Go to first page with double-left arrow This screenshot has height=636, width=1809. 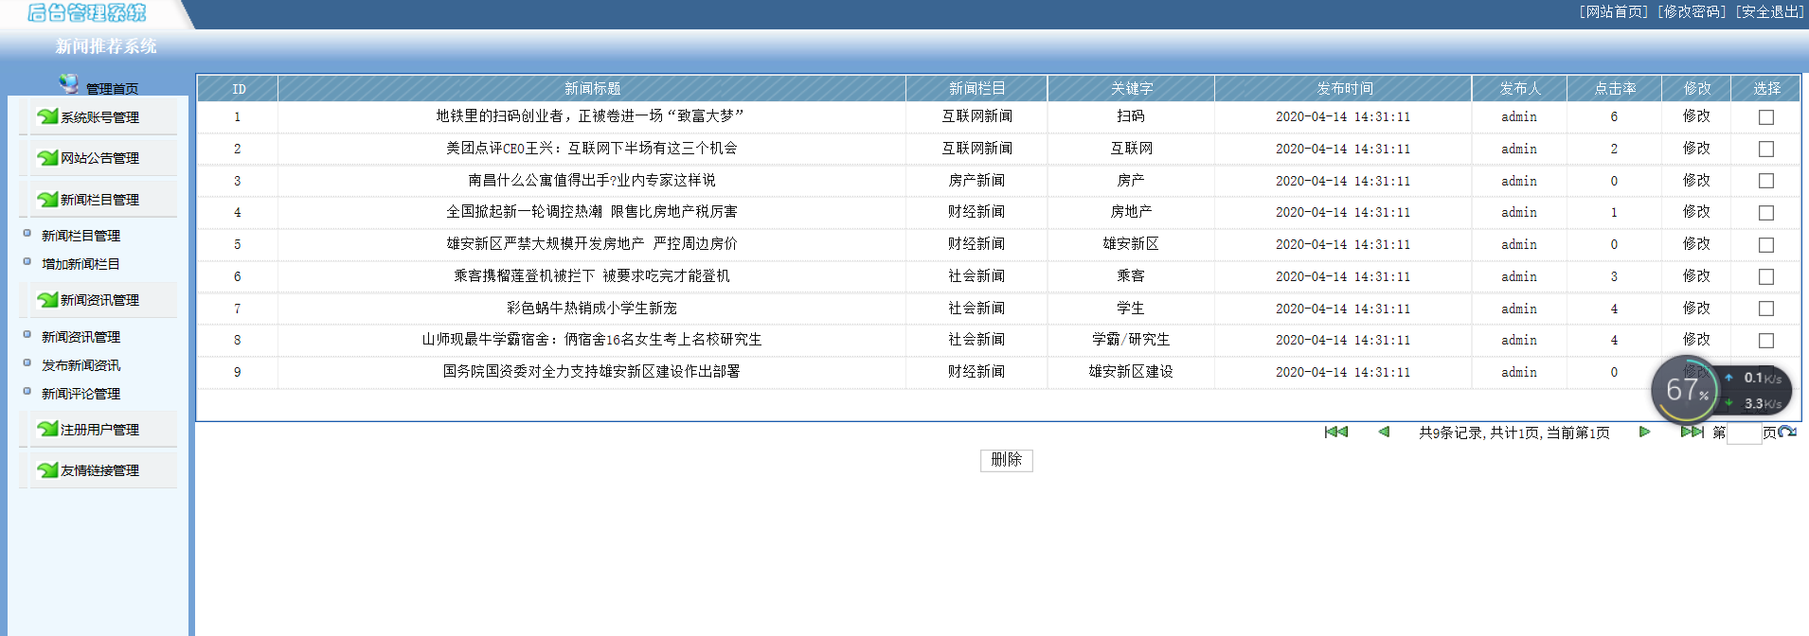(1336, 432)
